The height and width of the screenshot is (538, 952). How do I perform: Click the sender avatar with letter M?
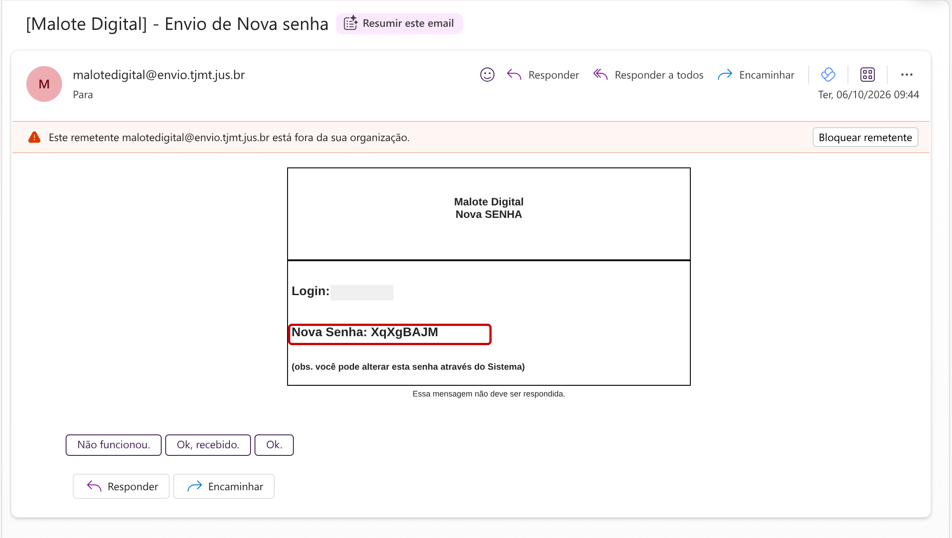[x=44, y=84]
